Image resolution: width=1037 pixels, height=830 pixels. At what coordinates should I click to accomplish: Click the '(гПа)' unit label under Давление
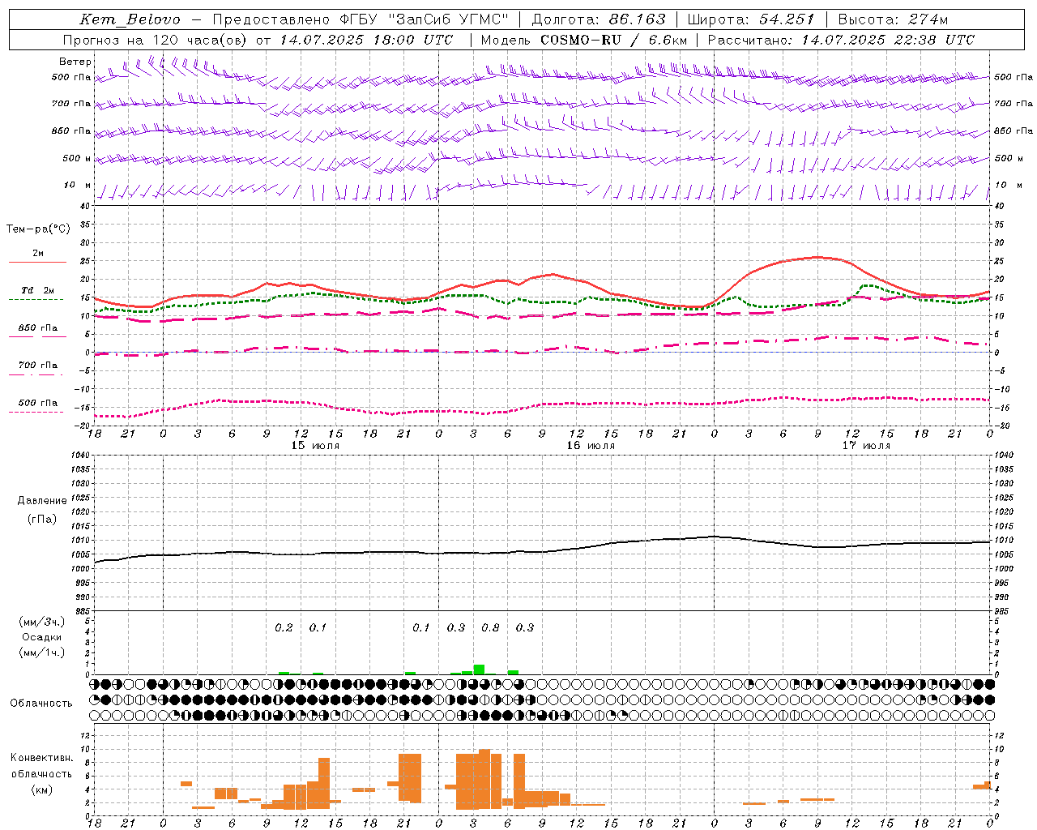(42, 520)
